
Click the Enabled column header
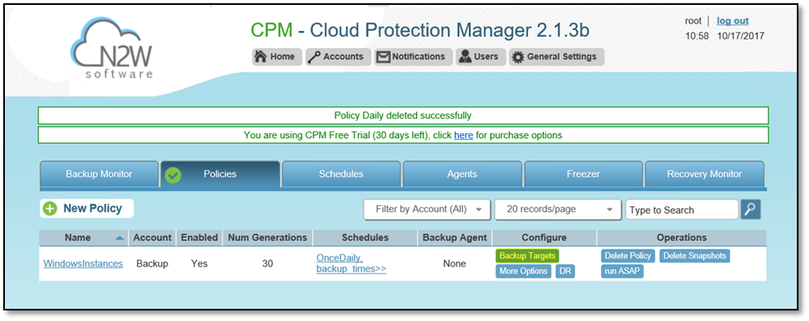point(199,238)
